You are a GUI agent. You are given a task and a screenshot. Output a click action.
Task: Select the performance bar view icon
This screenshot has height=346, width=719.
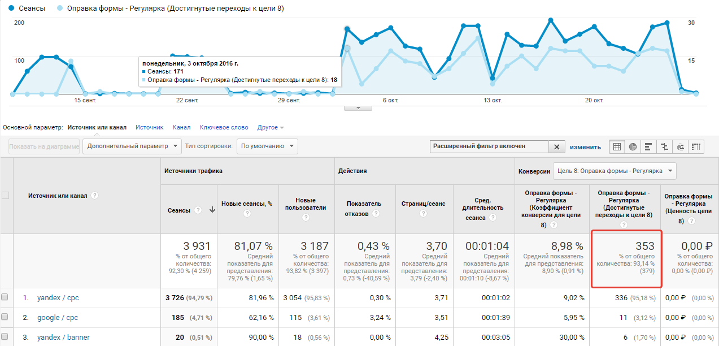tap(648, 146)
